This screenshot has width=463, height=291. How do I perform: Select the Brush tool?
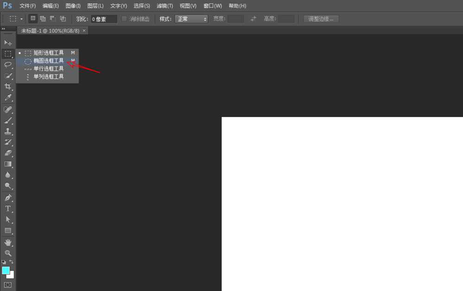point(8,120)
